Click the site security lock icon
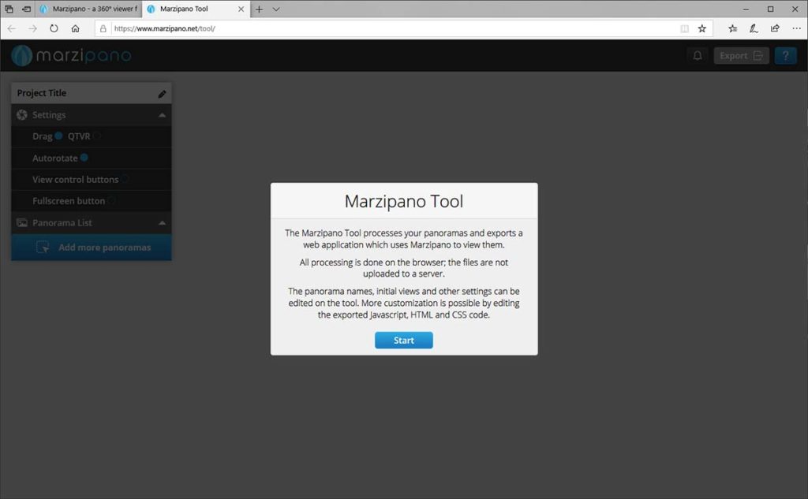This screenshot has height=499, width=808. tap(103, 28)
